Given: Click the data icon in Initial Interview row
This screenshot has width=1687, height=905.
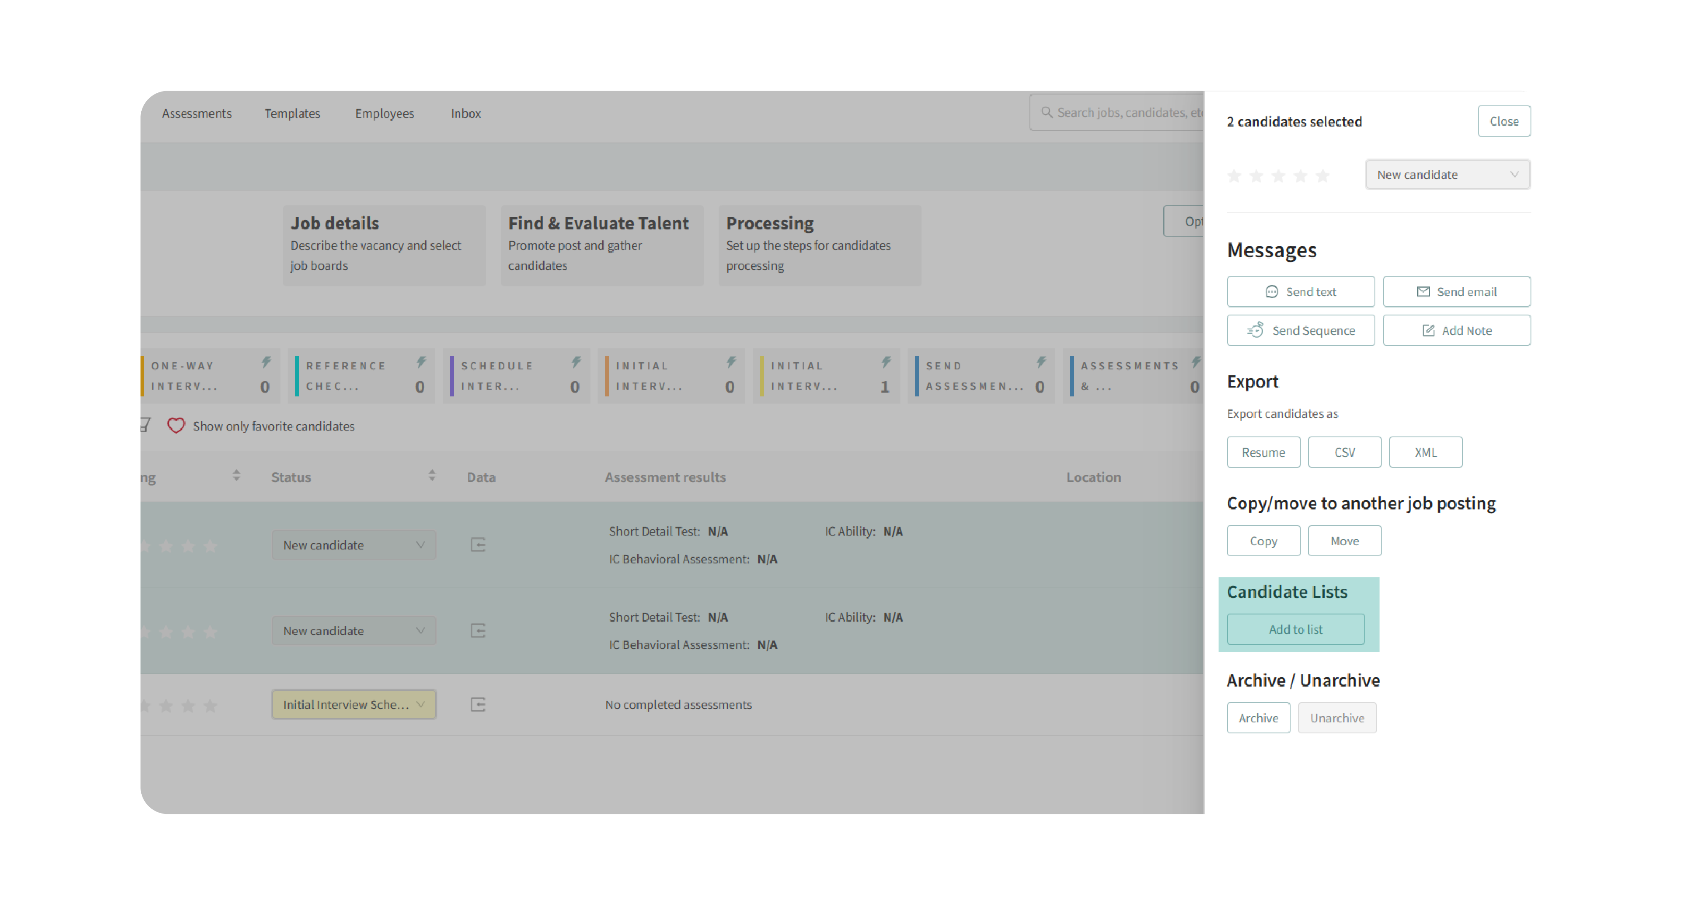Looking at the screenshot, I should (x=478, y=705).
